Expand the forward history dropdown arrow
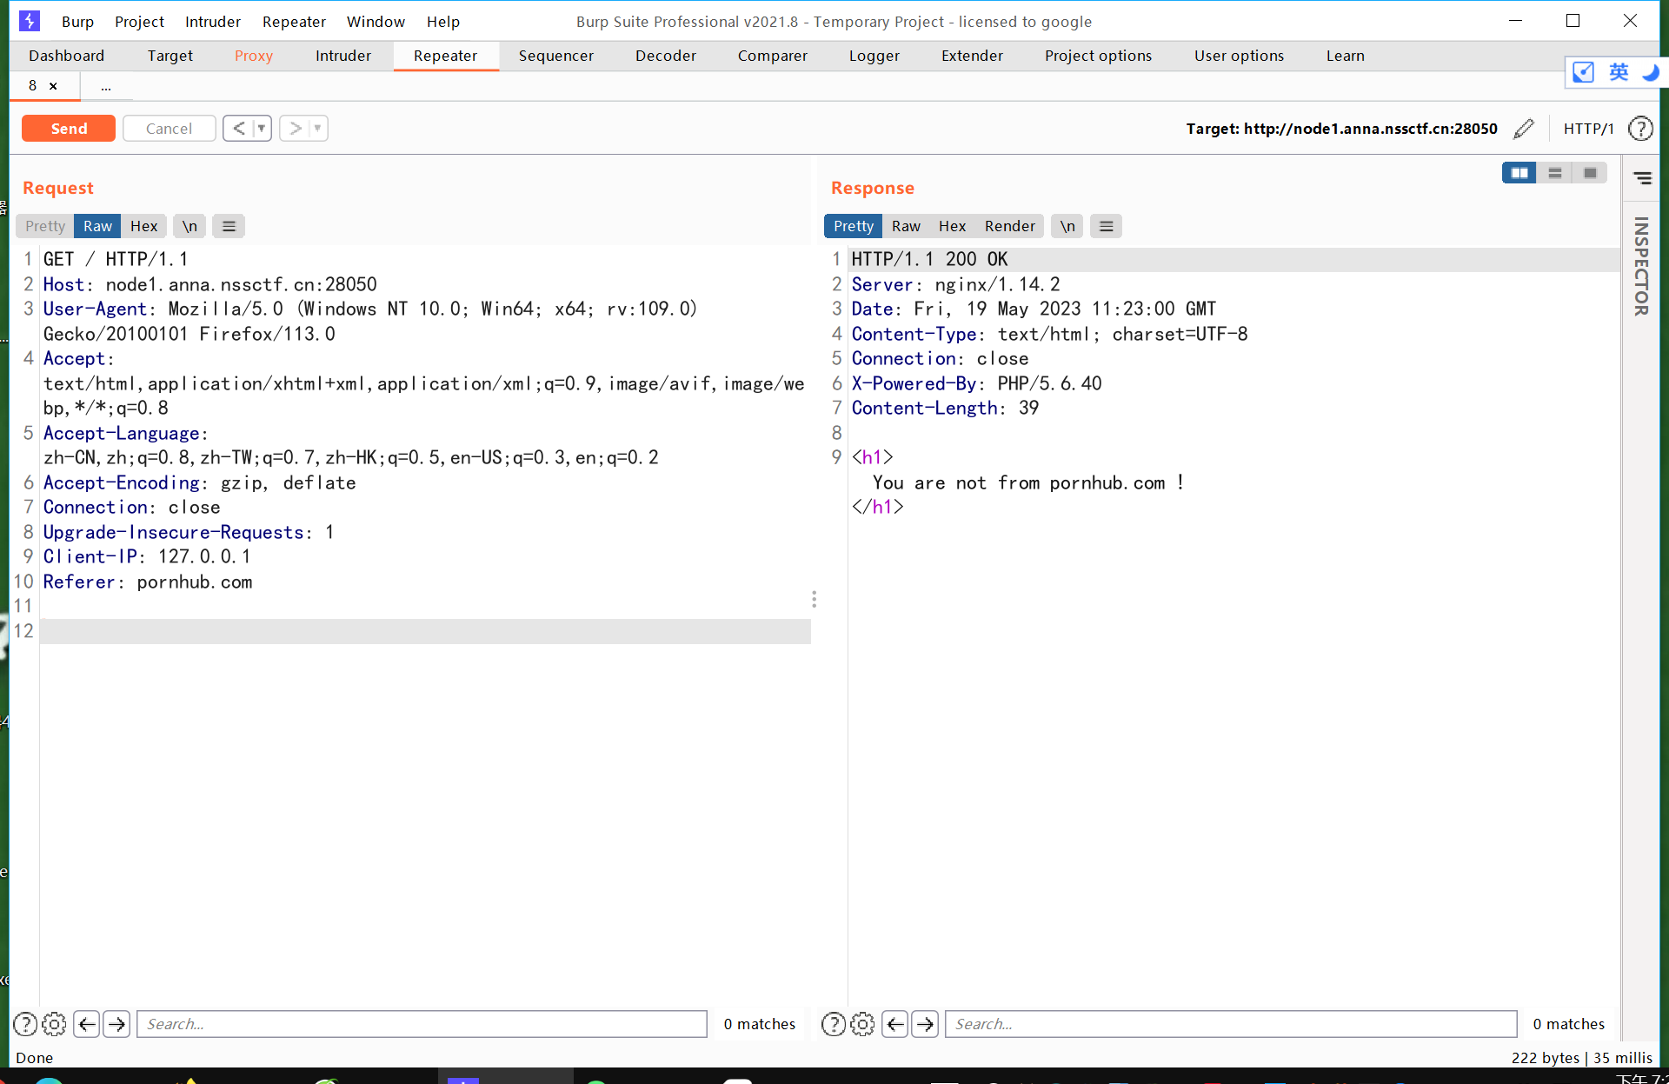The width and height of the screenshot is (1669, 1084). [317, 129]
